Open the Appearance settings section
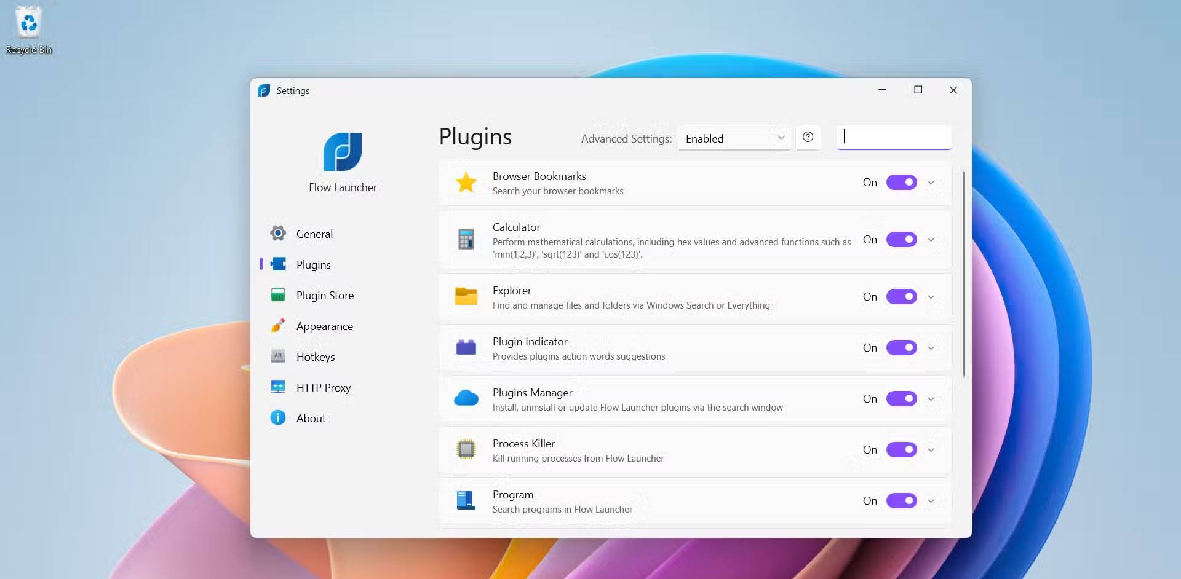This screenshot has height=579, width=1181. (324, 326)
